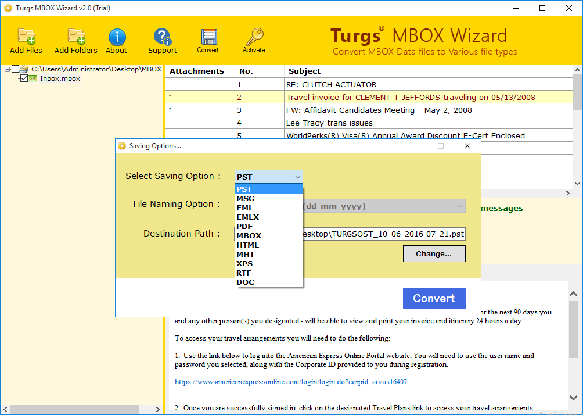Screen dimensions: 583x415
Task: Choose MBOX from the saving option list
Action: click(x=269, y=235)
